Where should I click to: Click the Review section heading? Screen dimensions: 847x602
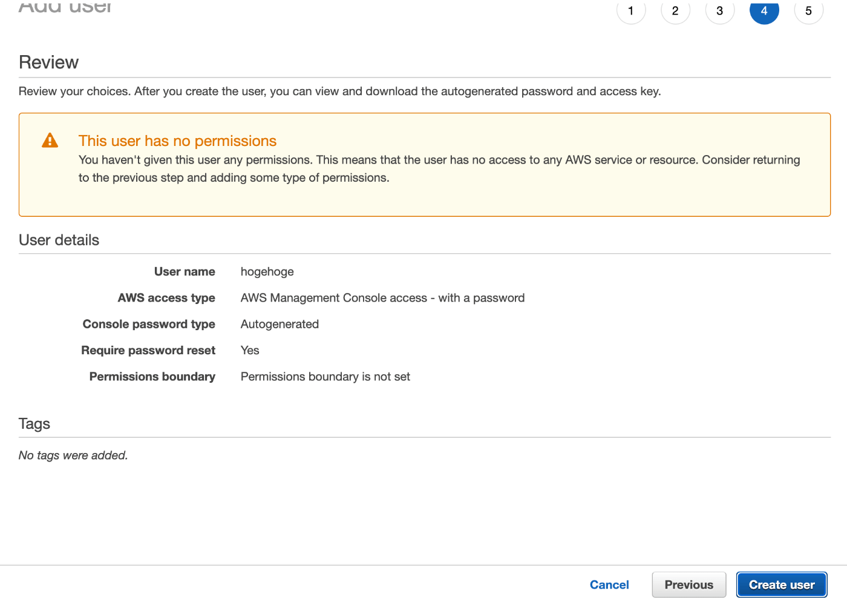click(48, 62)
